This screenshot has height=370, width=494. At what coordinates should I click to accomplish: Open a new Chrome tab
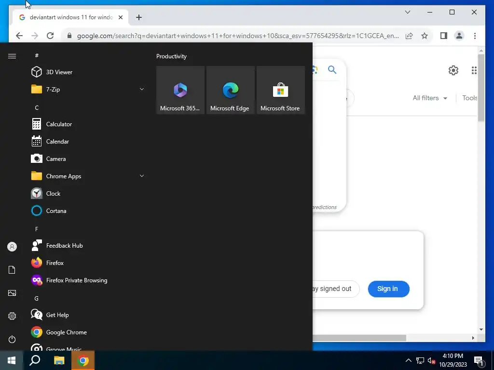139,17
